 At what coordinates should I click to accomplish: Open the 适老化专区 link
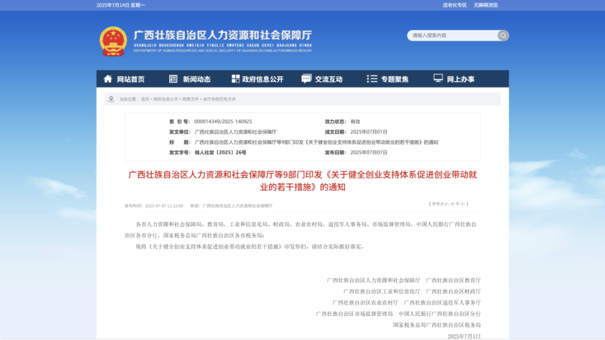pyautogui.click(x=454, y=6)
